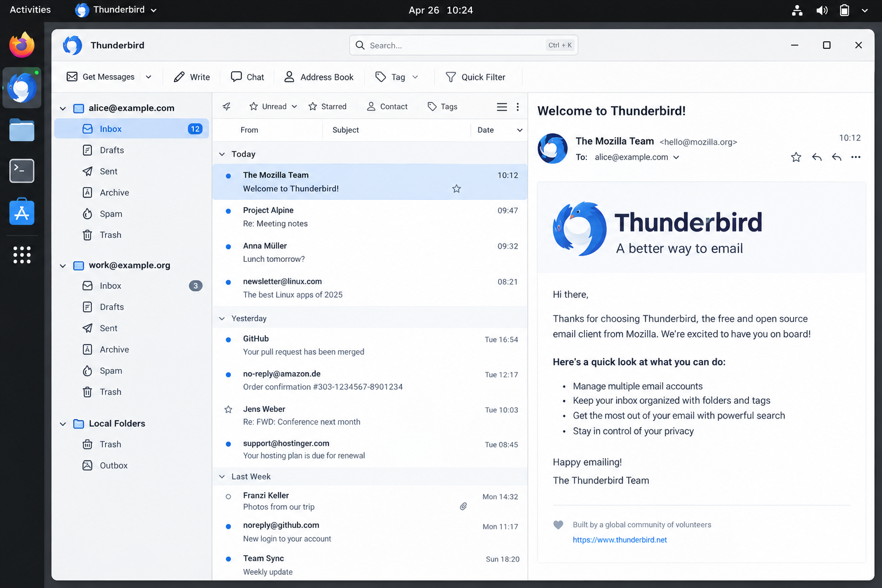Open work account Drafts folder
This screenshot has height=588, width=882.
point(131,307)
